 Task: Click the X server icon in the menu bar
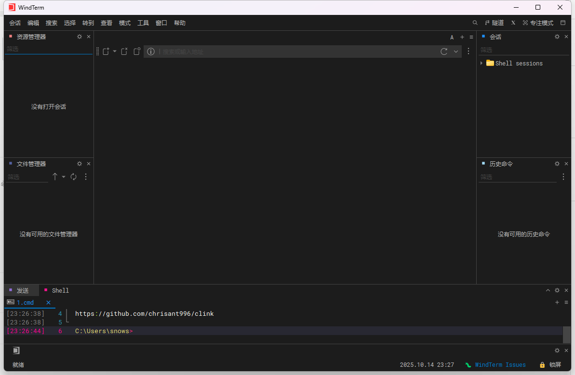[x=513, y=23]
